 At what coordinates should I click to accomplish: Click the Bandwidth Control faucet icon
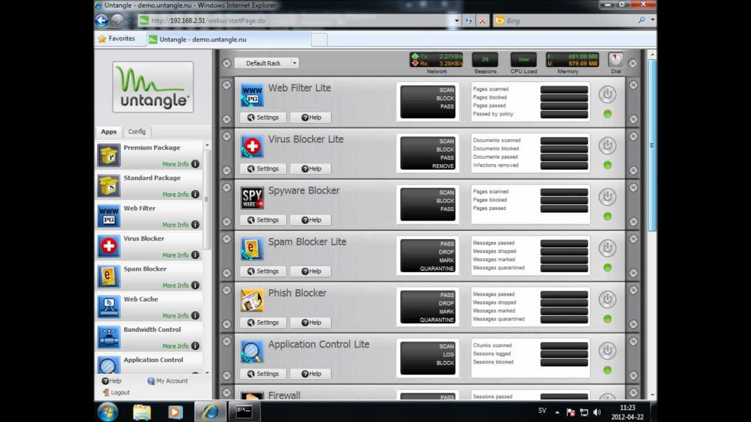pyautogui.click(x=109, y=338)
